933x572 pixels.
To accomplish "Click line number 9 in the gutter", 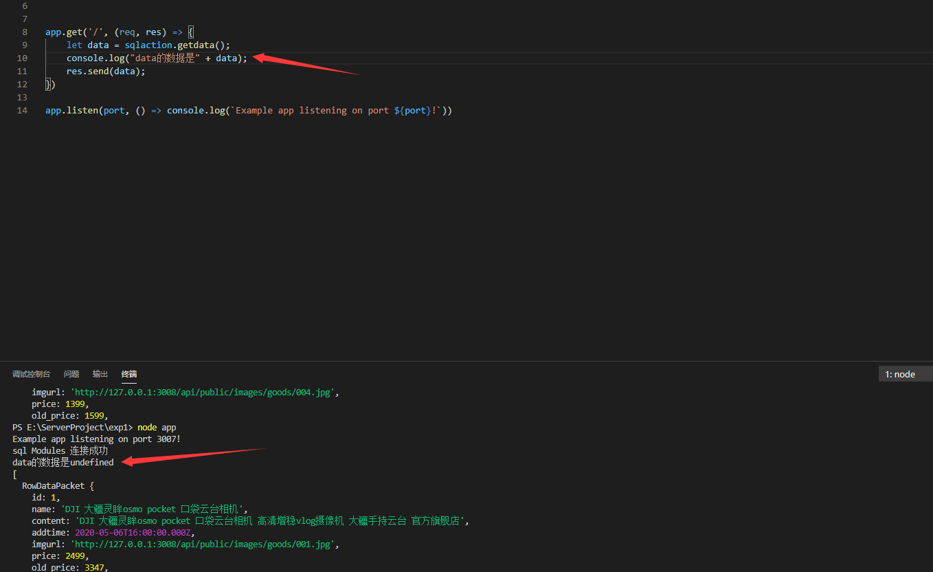I will pyautogui.click(x=25, y=45).
